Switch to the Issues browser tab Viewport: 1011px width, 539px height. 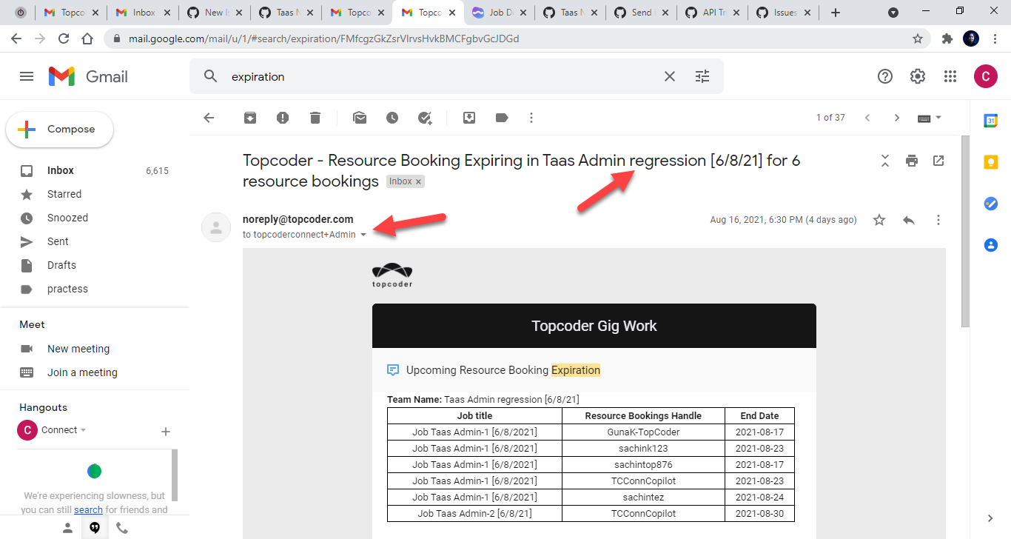782,13
